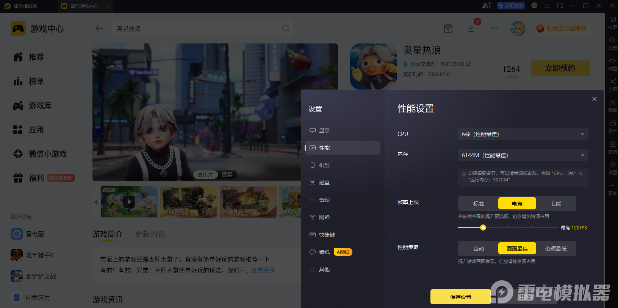618x308 pixels.
Task: Open 其他 settings category
Action: (x=343, y=269)
